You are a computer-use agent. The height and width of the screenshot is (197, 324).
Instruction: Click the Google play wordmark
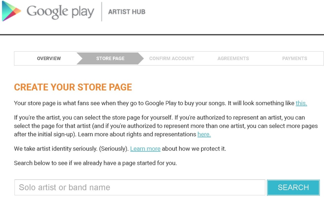click(x=60, y=12)
